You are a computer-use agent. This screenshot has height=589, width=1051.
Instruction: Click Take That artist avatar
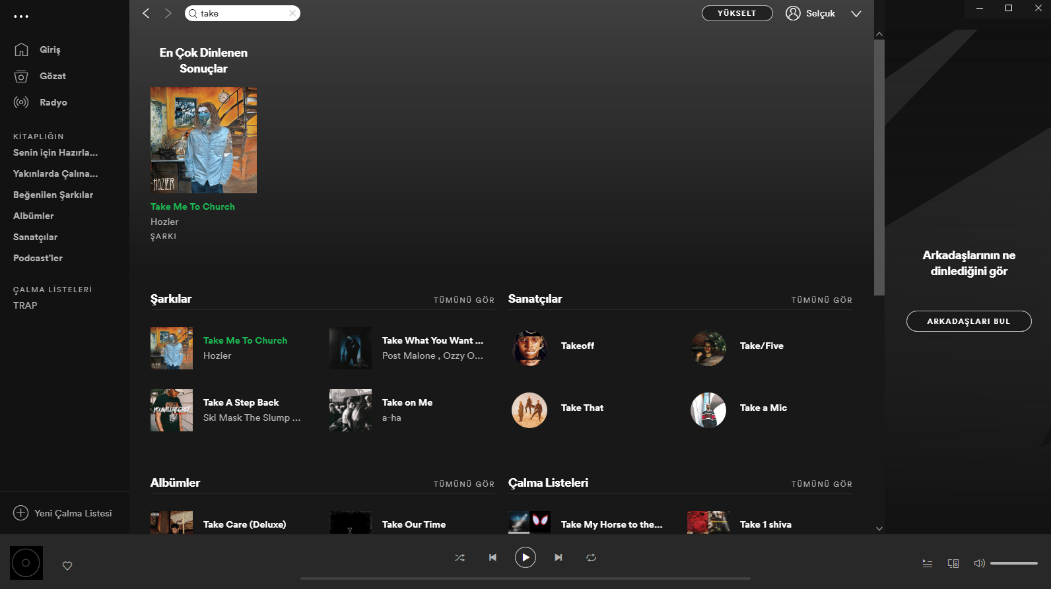click(529, 410)
